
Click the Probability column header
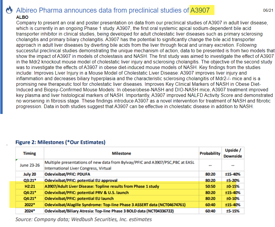210,153
